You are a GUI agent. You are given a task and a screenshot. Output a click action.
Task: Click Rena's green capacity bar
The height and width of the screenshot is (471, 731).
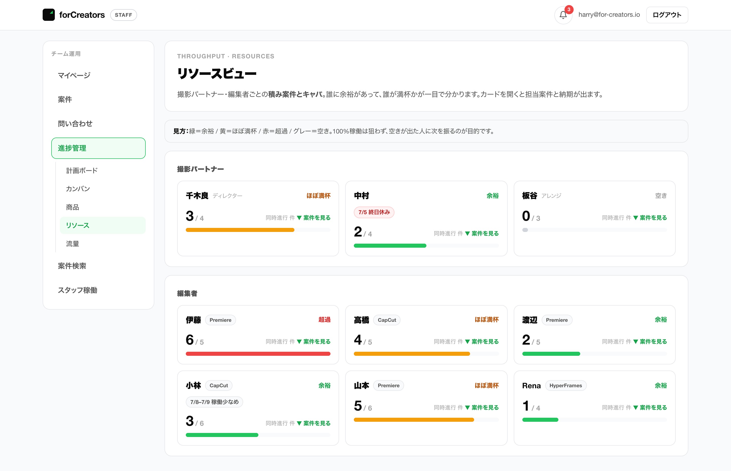click(x=540, y=420)
